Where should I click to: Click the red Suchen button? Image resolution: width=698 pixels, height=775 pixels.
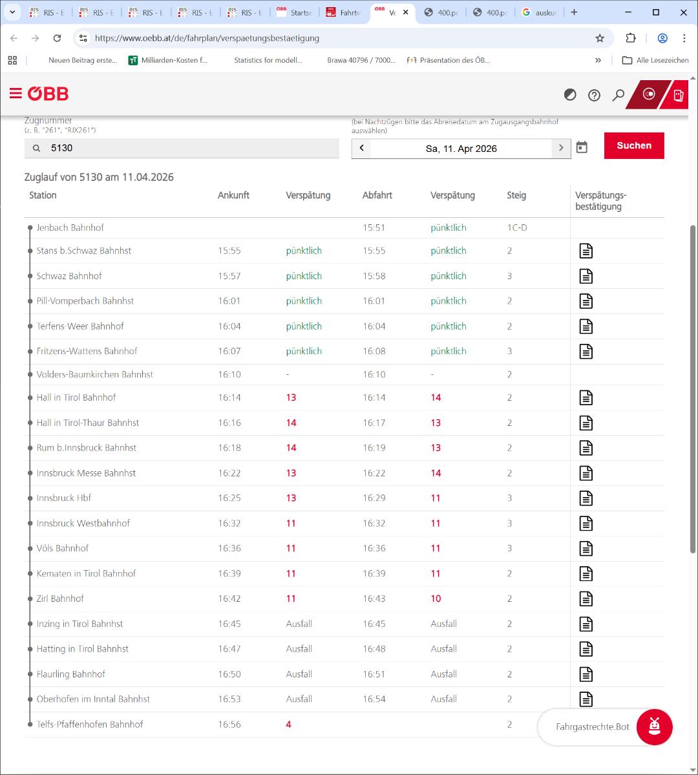point(634,146)
